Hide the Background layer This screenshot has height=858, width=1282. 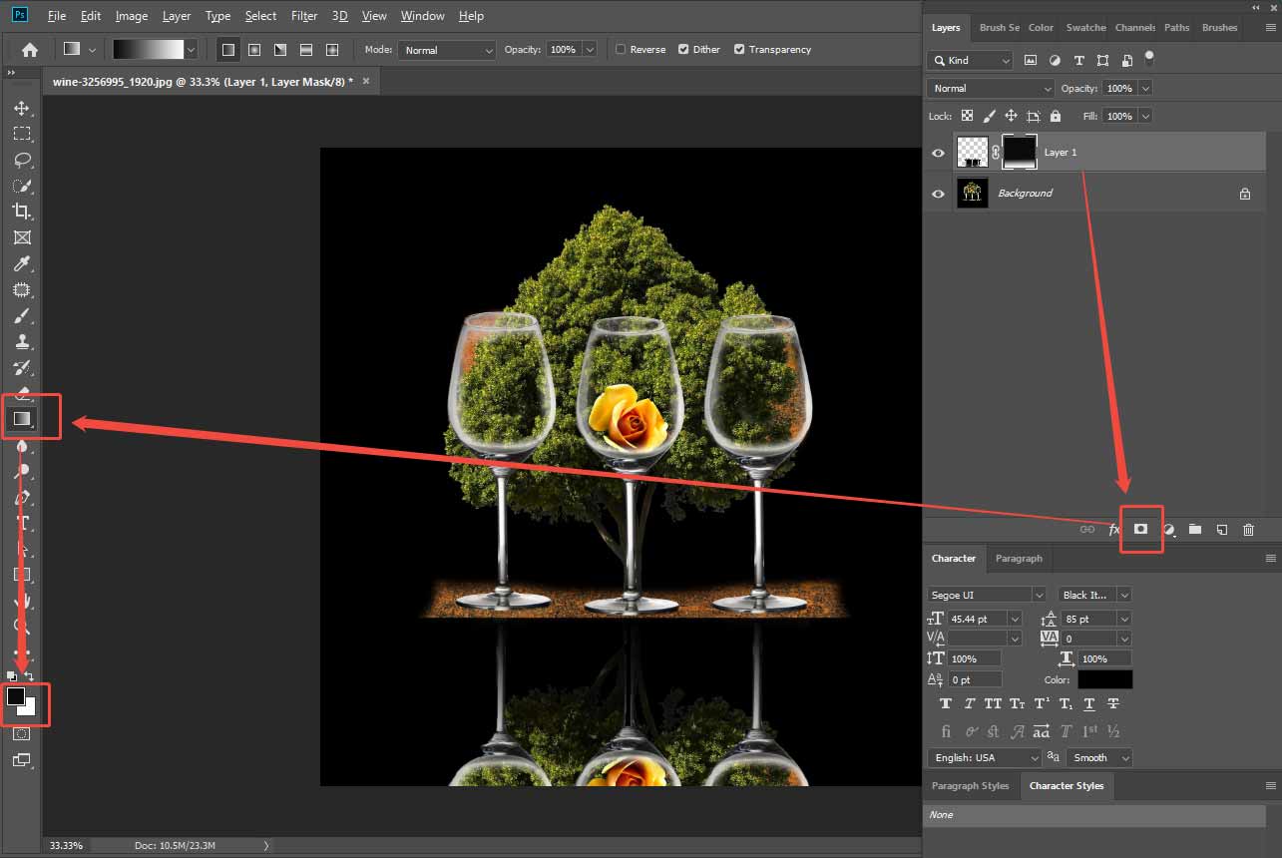point(937,193)
